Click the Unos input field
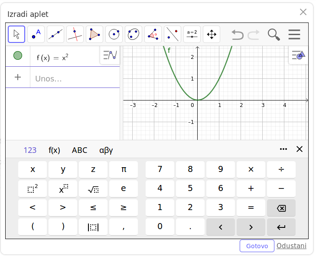This screenshot has height=256, width=316. 75,78
